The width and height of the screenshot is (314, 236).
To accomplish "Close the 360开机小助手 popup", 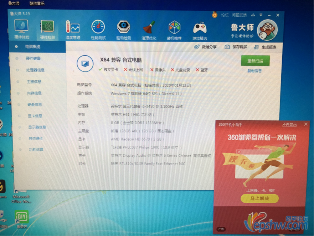I will click(x=306, y=124).
